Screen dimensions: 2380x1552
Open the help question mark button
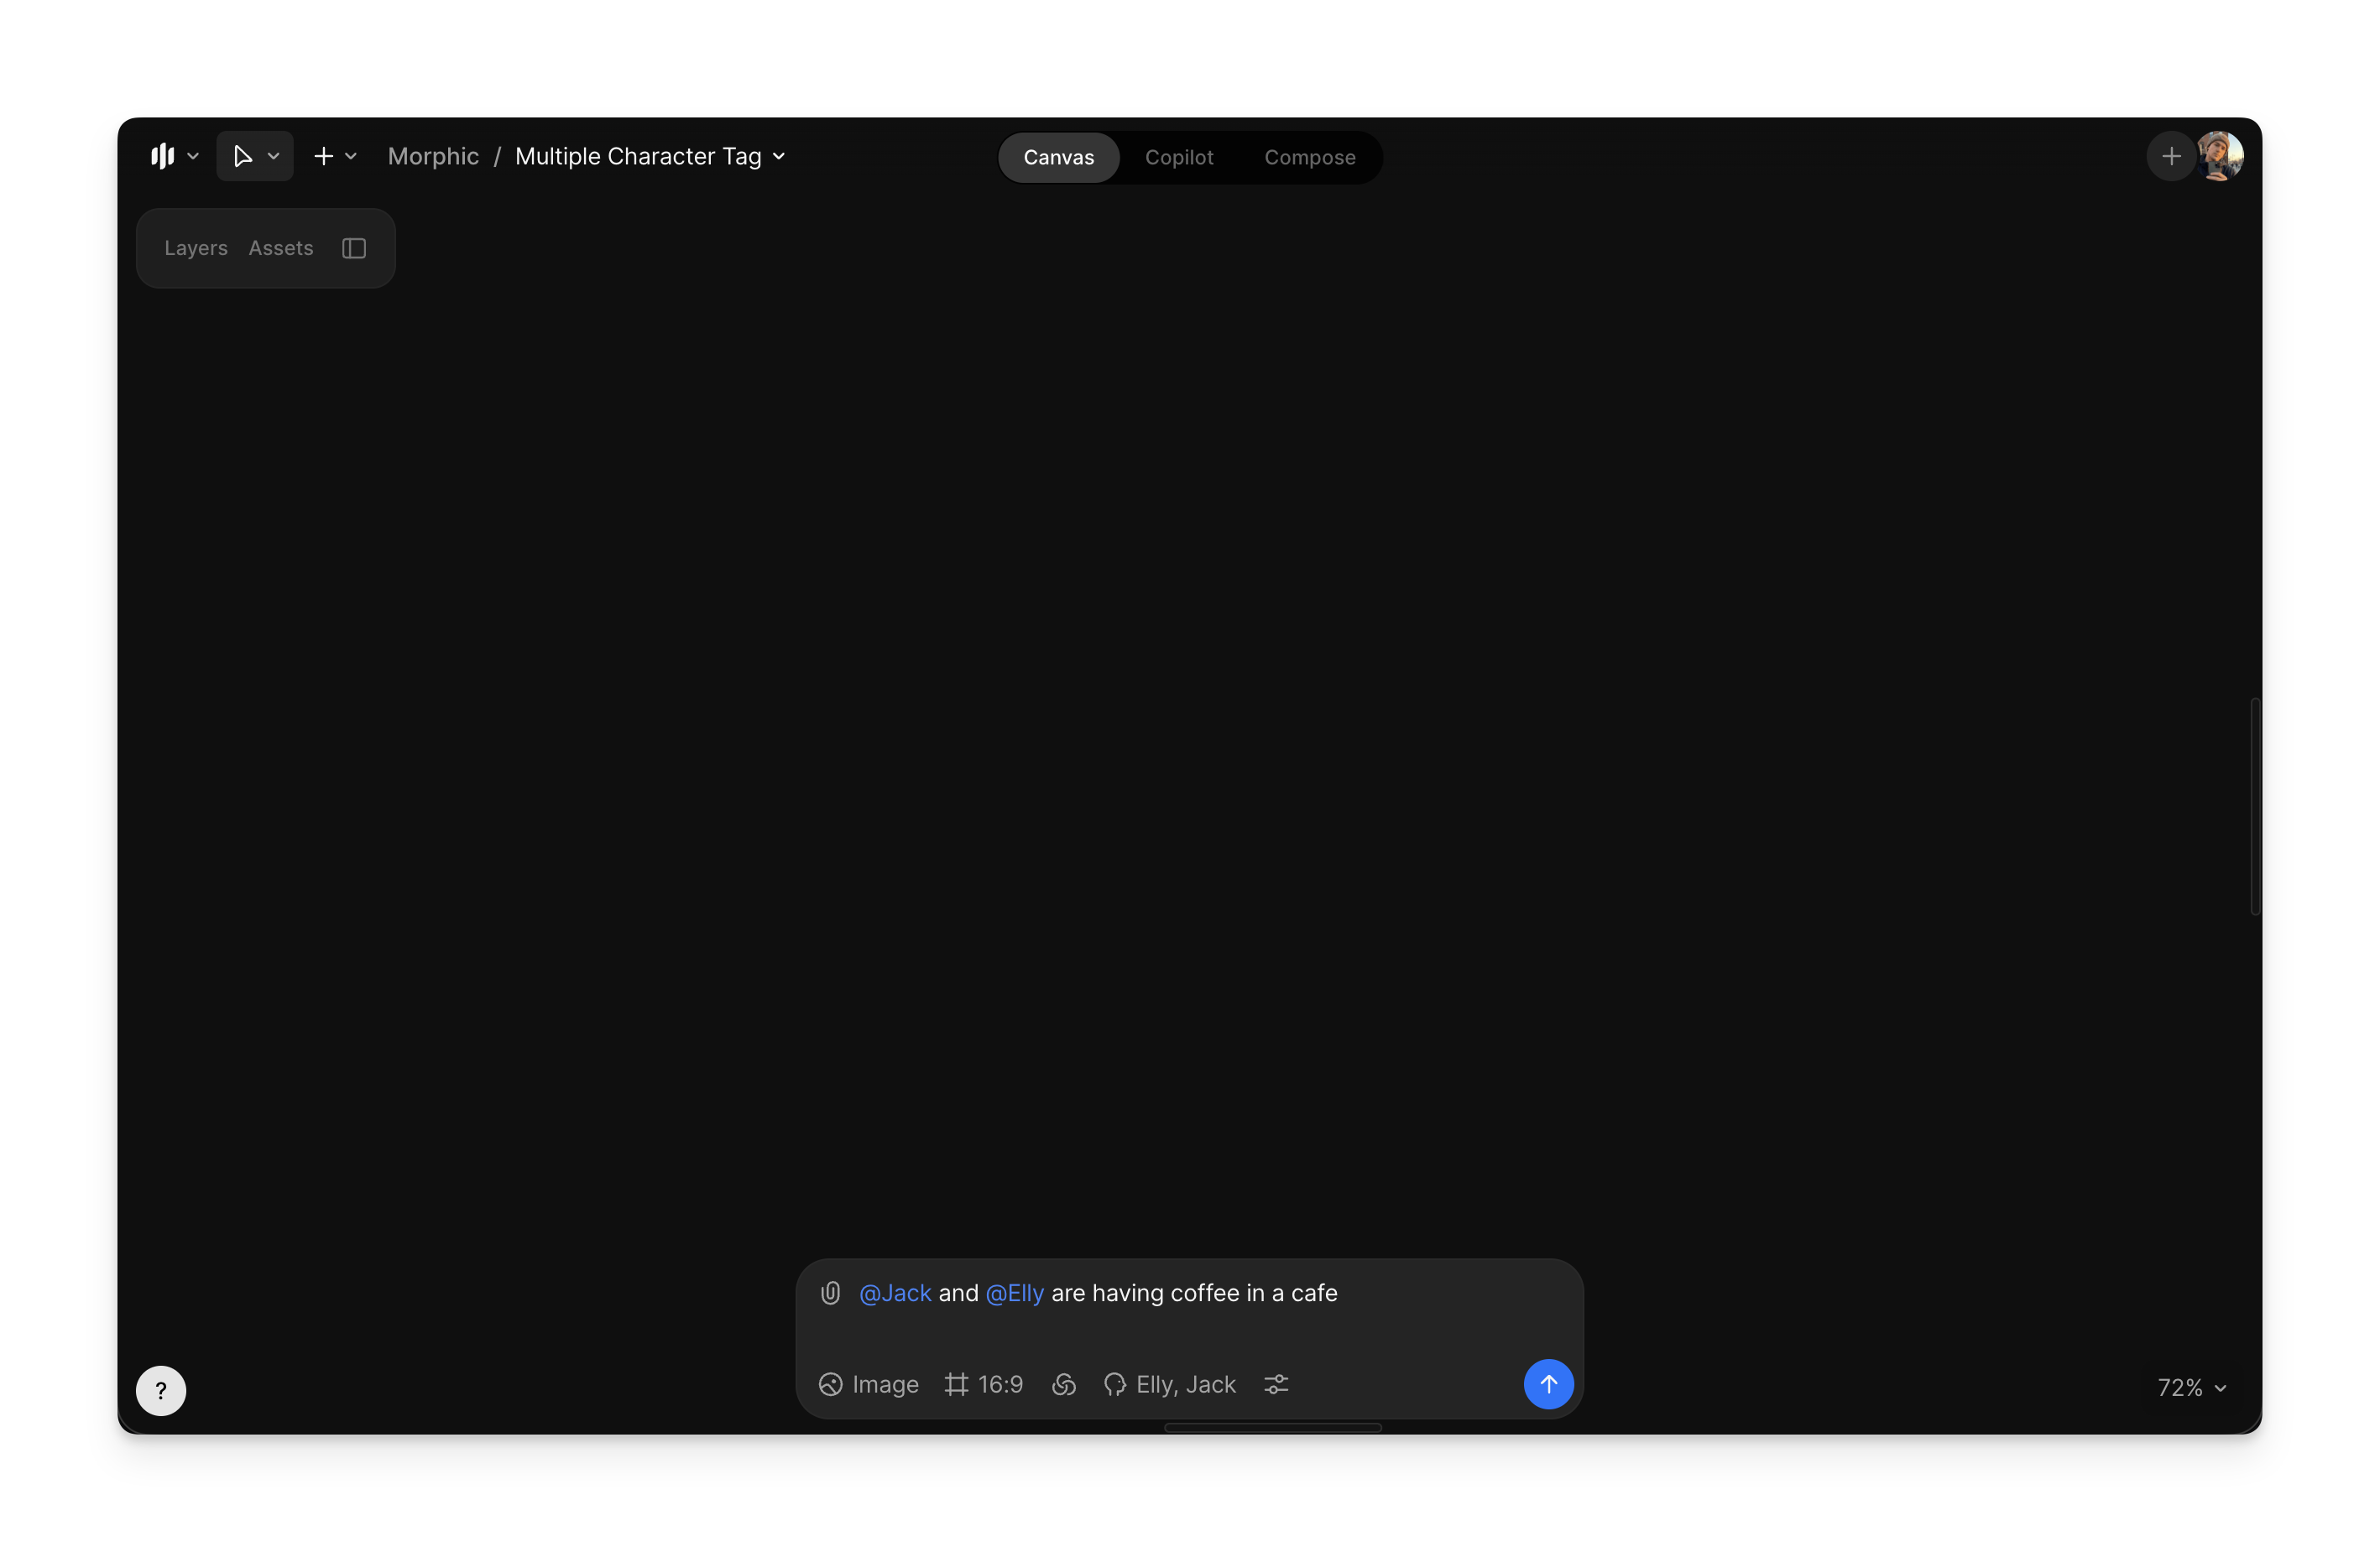tap(161, 1390)
